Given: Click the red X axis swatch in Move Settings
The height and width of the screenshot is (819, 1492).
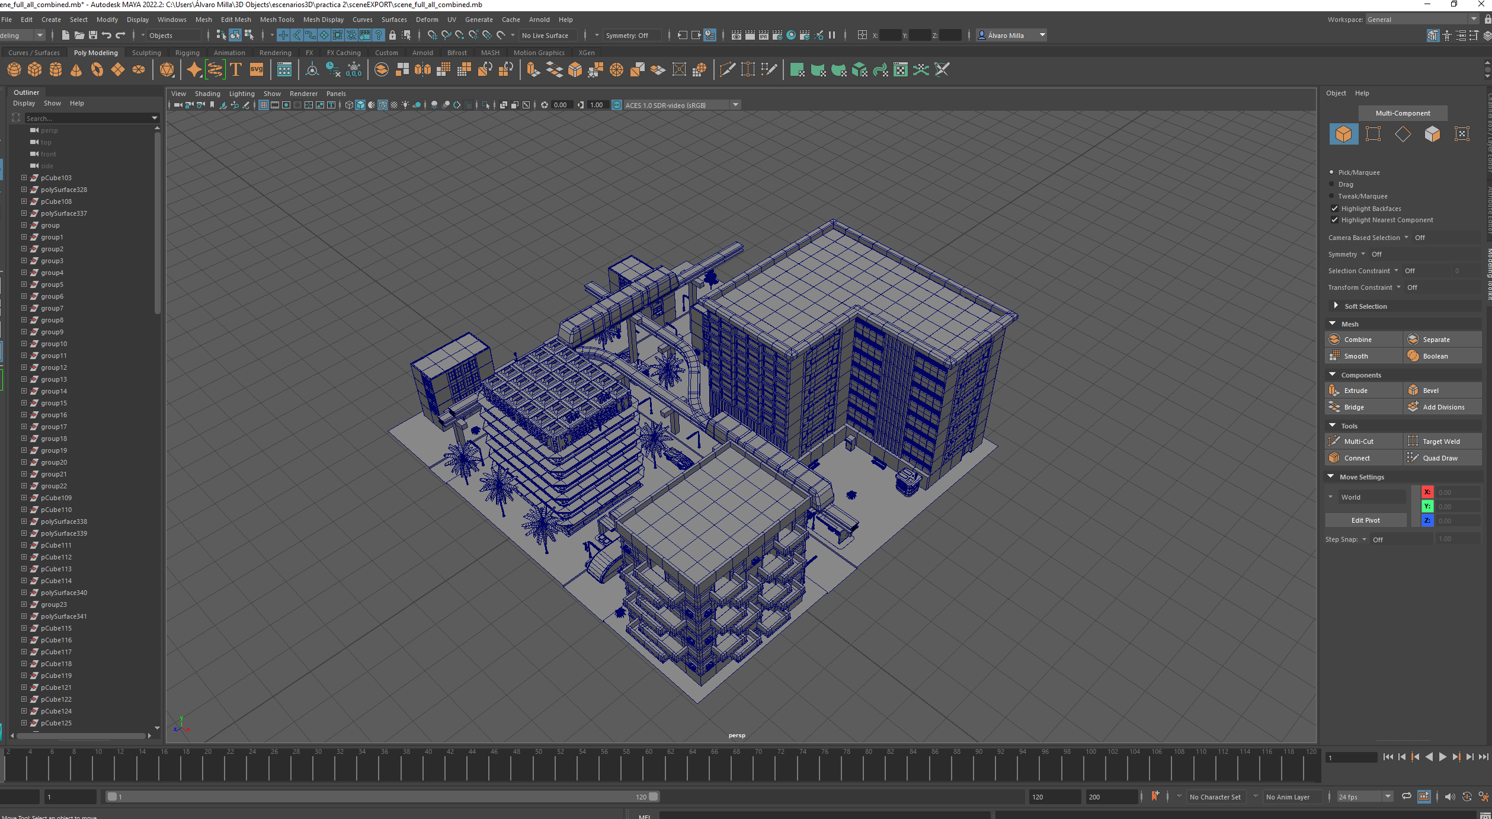Looking at the screenshot, I should point(1427,492).
